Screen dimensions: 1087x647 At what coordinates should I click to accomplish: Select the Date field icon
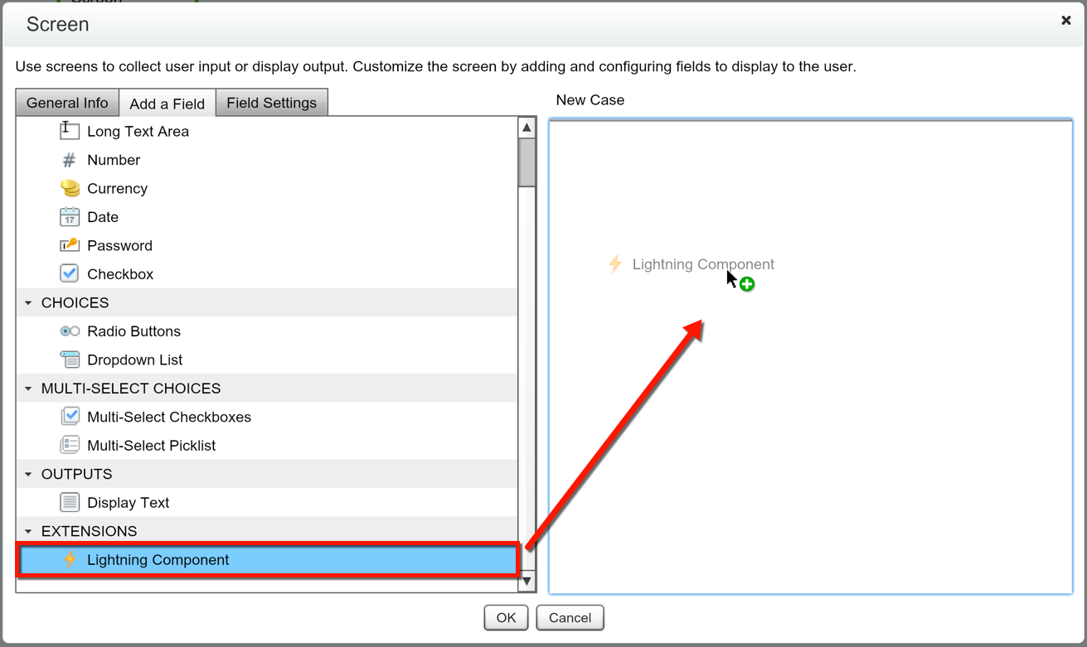pos(70,216)
